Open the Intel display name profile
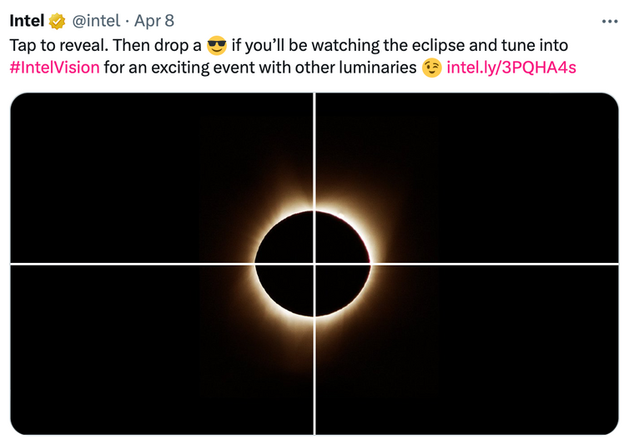Image resolution: width=629 pixels, height=444 pixels. click(27, 21)
